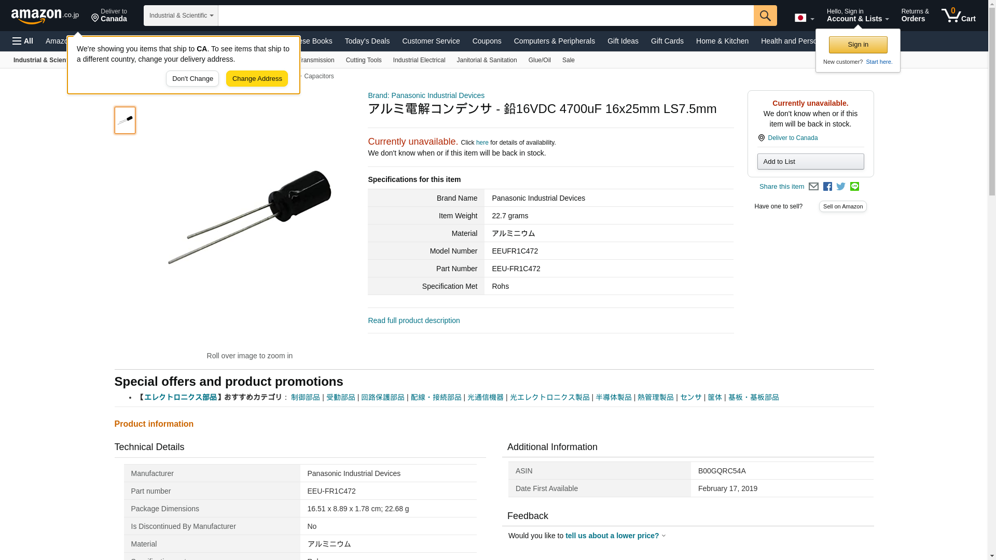Screen dimensions: 996x560
Task: Select Cutting Tools subcategory tab
Action: [x=363, y=60]
